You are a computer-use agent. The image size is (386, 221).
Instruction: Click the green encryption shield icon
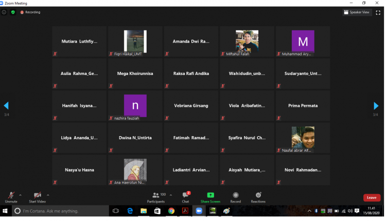13,12
